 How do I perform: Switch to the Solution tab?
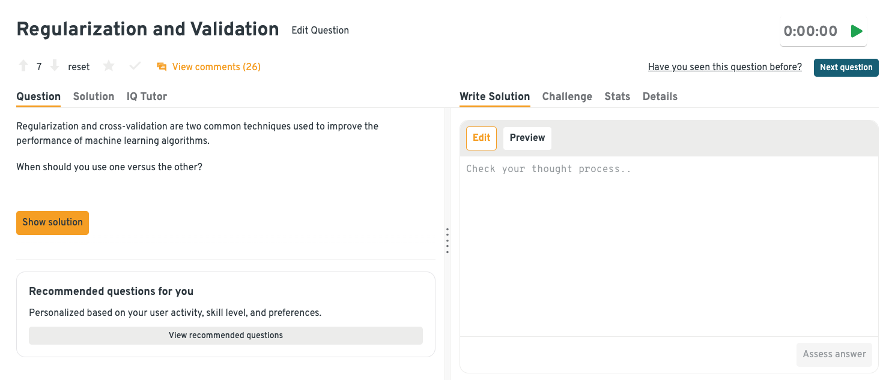pyautogui.click(x=94, y=96)
